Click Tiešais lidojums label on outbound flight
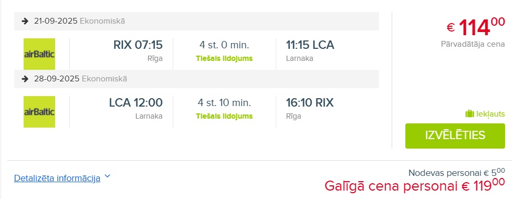The image size is (514, 199). (x=224, y=59)
